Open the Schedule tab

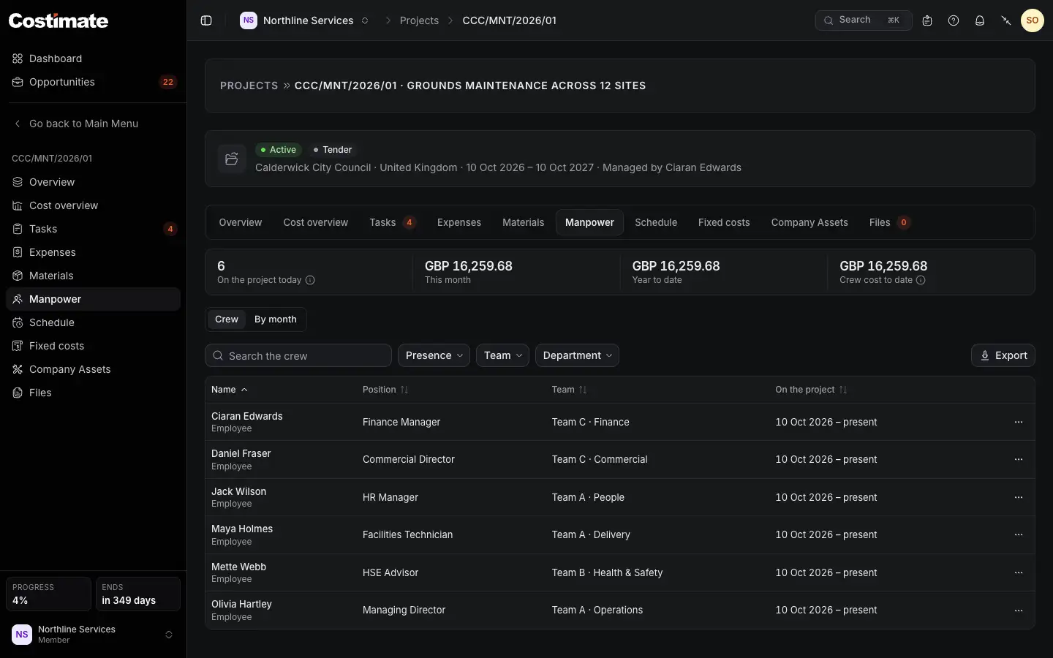(656, 222)
